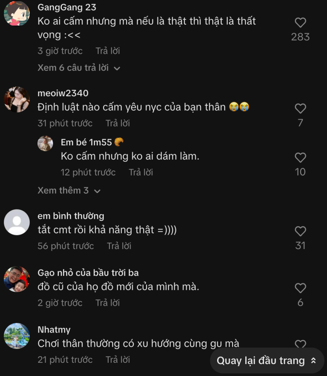Reply to Gạo nhỏ via 'Trả lời'
327x376 pixels.
click(107, 303)
